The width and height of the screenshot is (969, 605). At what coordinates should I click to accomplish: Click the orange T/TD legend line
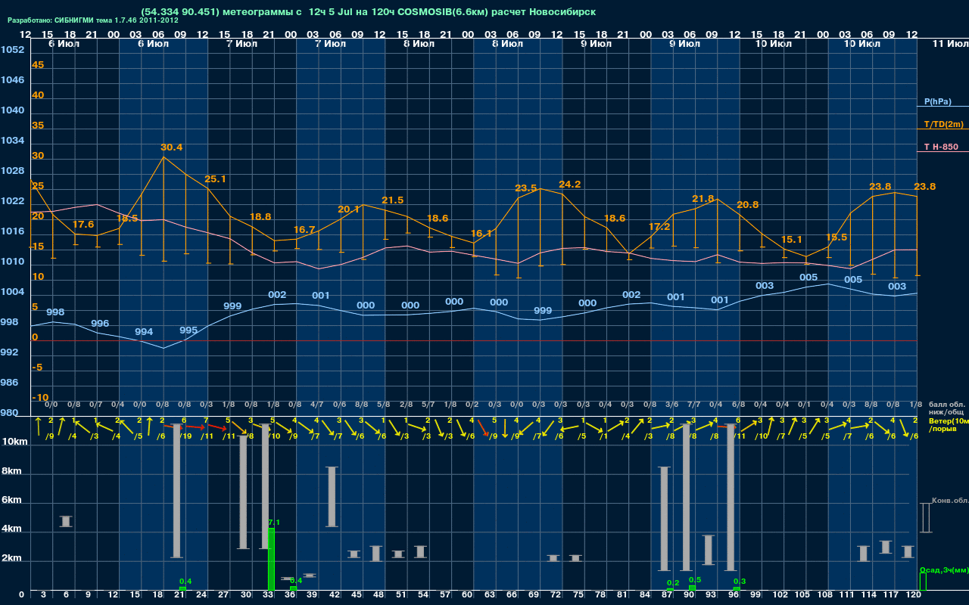(x=943, y=129)
